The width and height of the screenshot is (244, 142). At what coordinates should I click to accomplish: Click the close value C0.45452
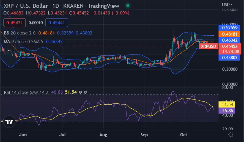coord(79,13)
